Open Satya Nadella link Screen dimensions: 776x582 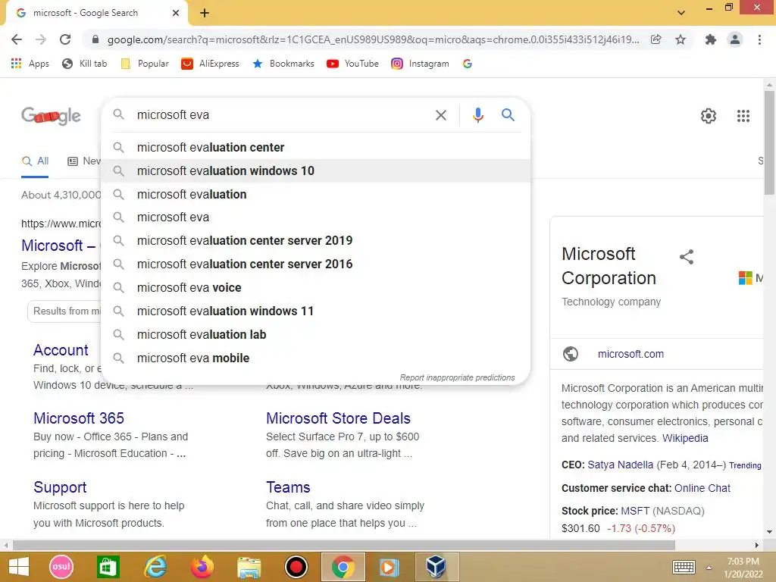620,465
